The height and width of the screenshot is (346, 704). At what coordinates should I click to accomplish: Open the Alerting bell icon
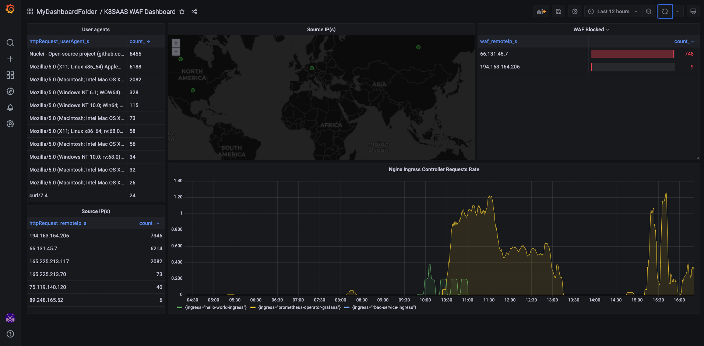click(10, 107)
